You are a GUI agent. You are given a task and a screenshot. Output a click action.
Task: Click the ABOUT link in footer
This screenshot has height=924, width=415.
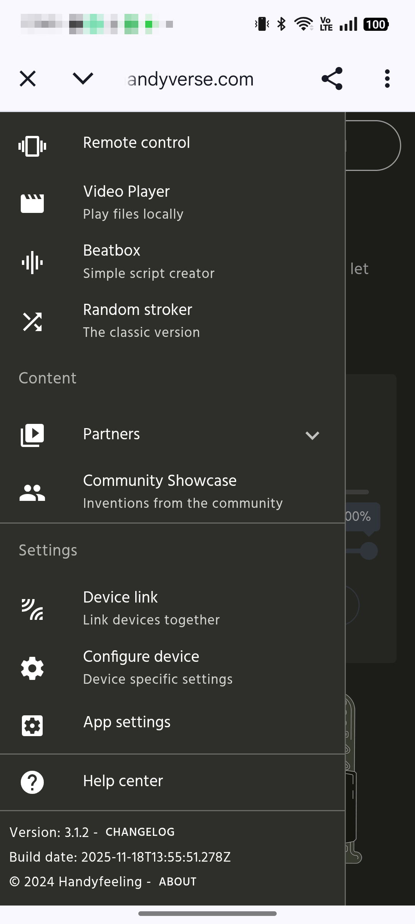click(178, 882)
